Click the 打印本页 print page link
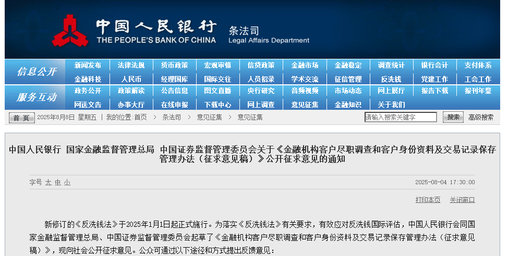 (428, 200)
